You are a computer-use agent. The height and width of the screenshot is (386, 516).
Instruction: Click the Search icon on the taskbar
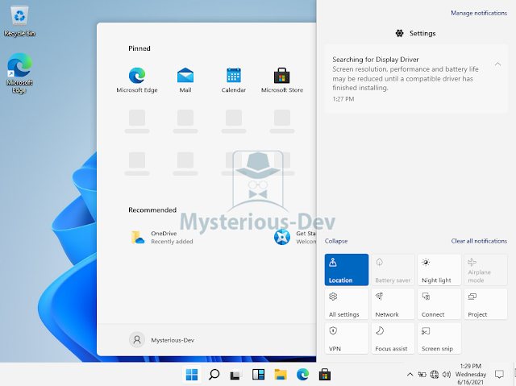pos(214,374)
